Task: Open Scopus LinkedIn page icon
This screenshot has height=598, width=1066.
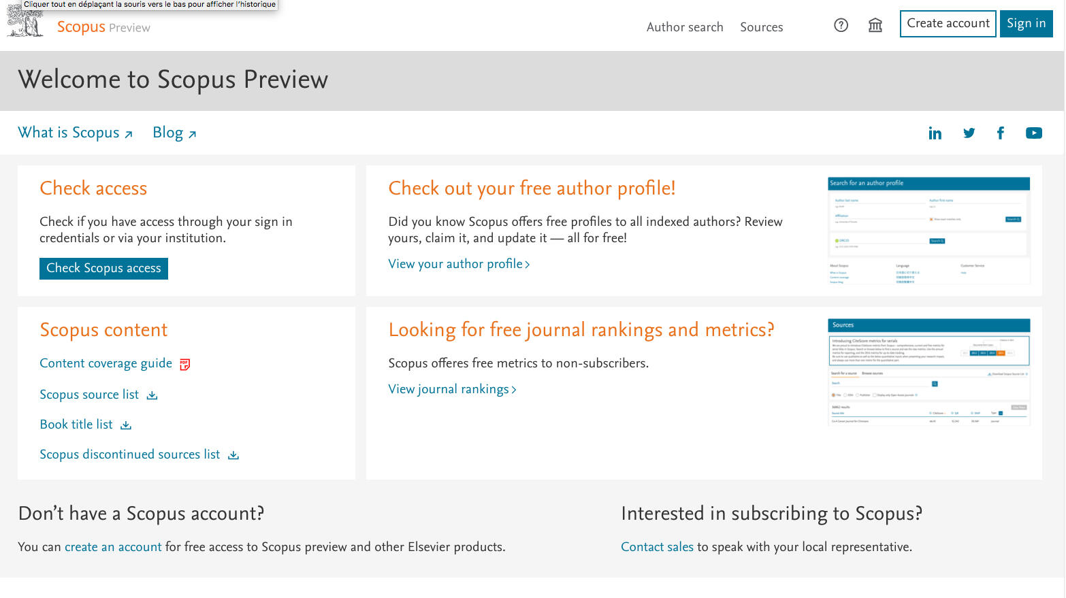Action: 935,133
